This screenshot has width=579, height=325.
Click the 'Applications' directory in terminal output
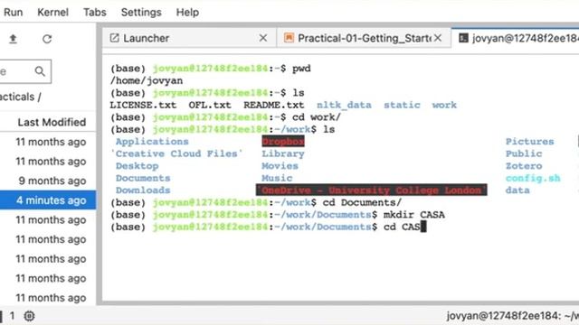(152, 142)
